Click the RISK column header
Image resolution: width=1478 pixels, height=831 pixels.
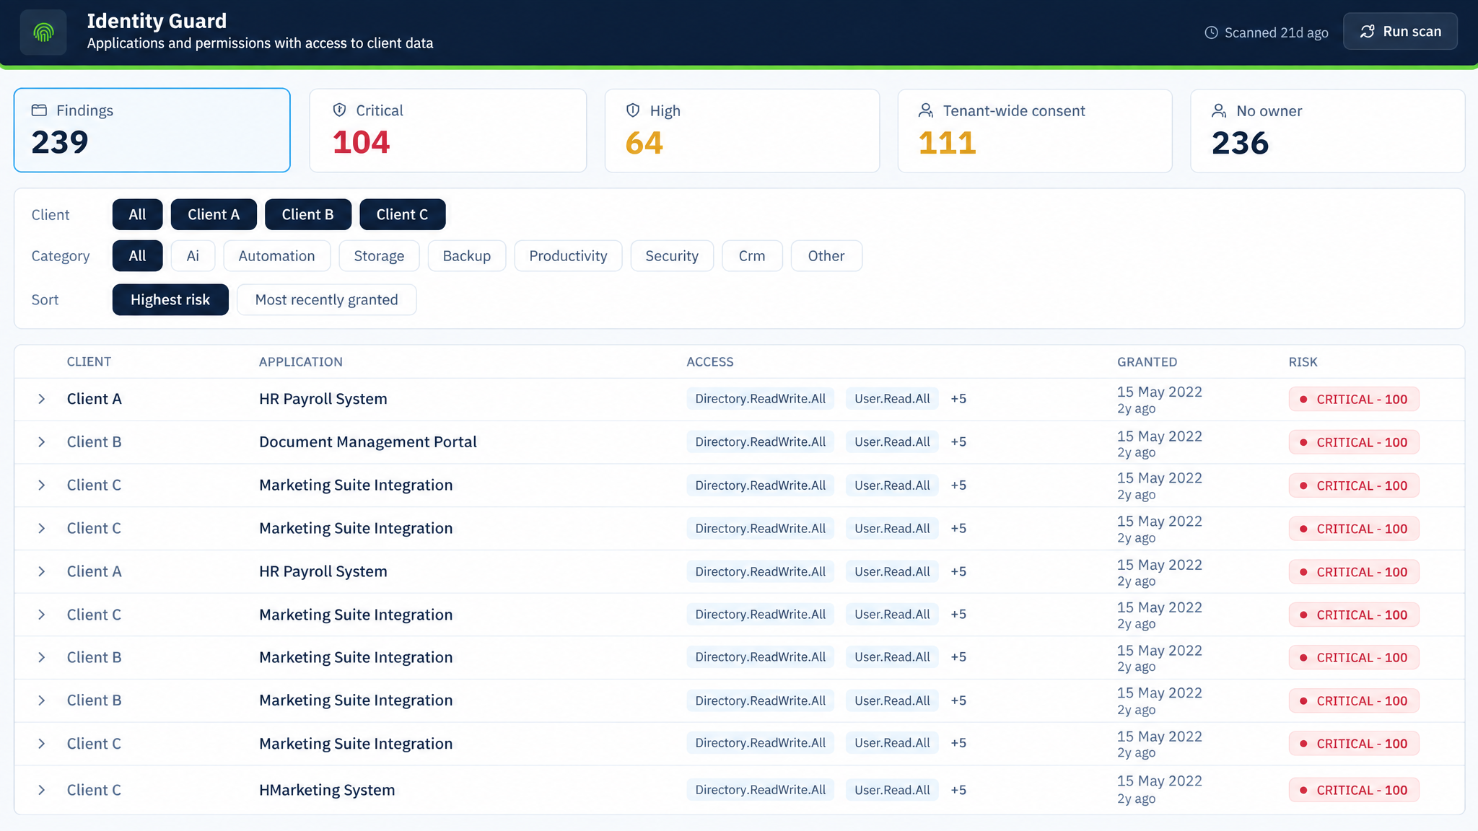pyautogui.click(x=1303, y=362)
